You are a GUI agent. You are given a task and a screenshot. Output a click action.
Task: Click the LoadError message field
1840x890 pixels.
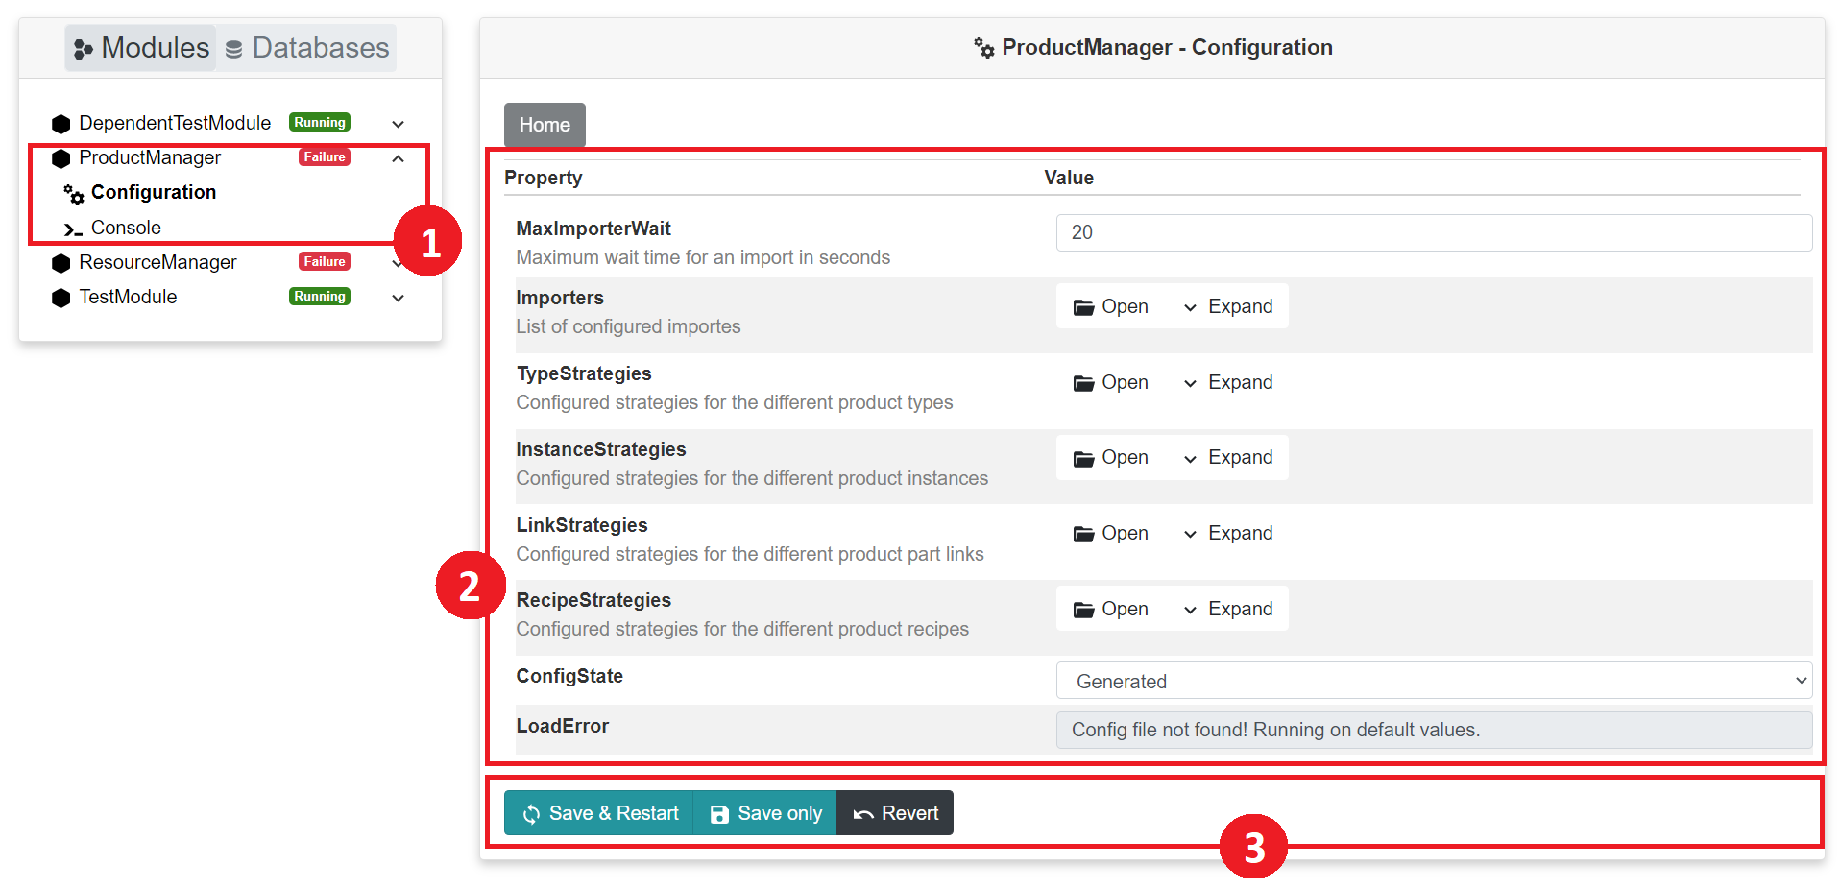(x=1434, y=730)
